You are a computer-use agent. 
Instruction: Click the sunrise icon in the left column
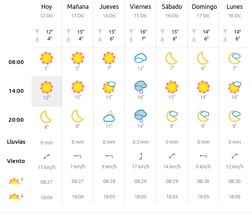pos(16,181)
